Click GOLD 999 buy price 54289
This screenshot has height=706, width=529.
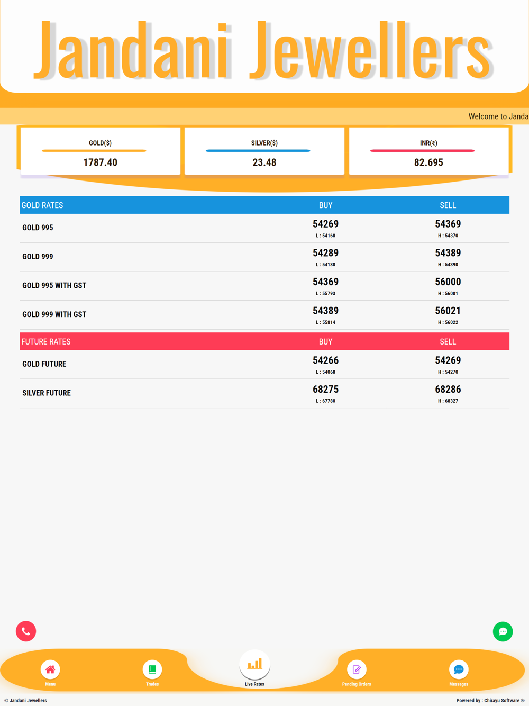325,253
